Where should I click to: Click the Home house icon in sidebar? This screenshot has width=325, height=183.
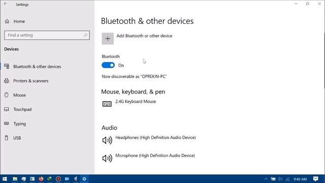(x=7, y=21)
